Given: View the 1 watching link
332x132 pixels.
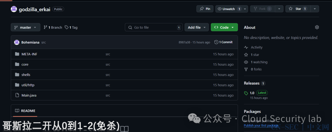Looking at the screenshot, I should click(x=259, y=62).
